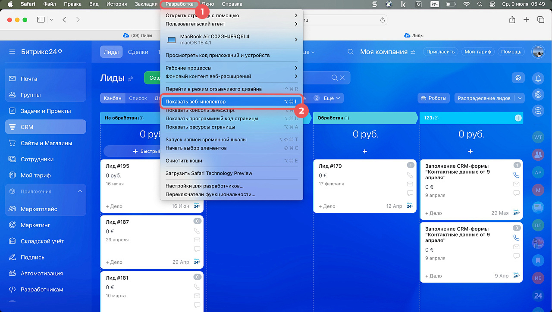Choose Очистить кэши entry
The width and height of the screenshot is (552, 312).
pyautogui.click(x=232, y=161)
